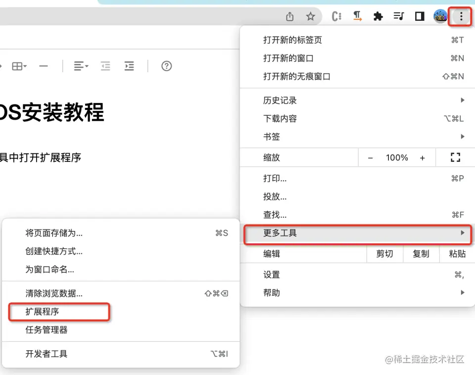Select 打开新的无痕窗口 menu item
Viewport: 475px width, 375px height.
click(x=357, y=76)
